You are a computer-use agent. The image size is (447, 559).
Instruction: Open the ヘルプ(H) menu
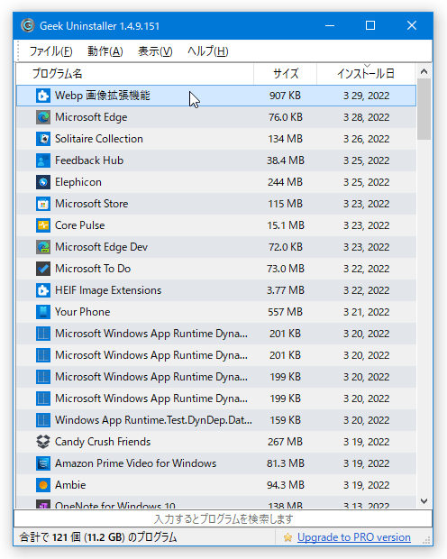coord(208,51)
